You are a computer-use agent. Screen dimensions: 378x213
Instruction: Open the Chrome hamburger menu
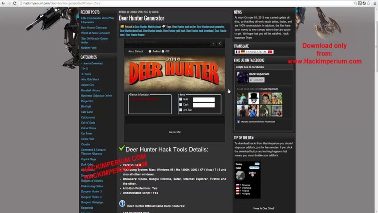pyautogui.click(x=374, y=3)
